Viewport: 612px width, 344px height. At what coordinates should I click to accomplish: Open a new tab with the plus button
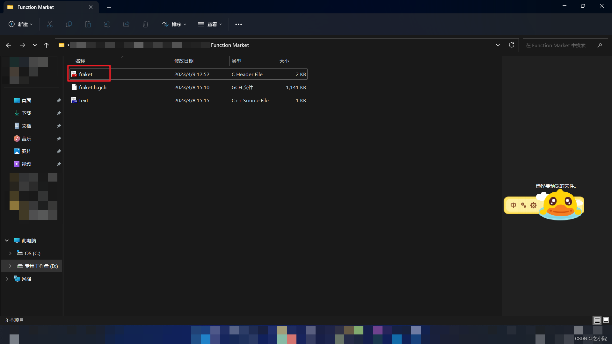point(109,7)
